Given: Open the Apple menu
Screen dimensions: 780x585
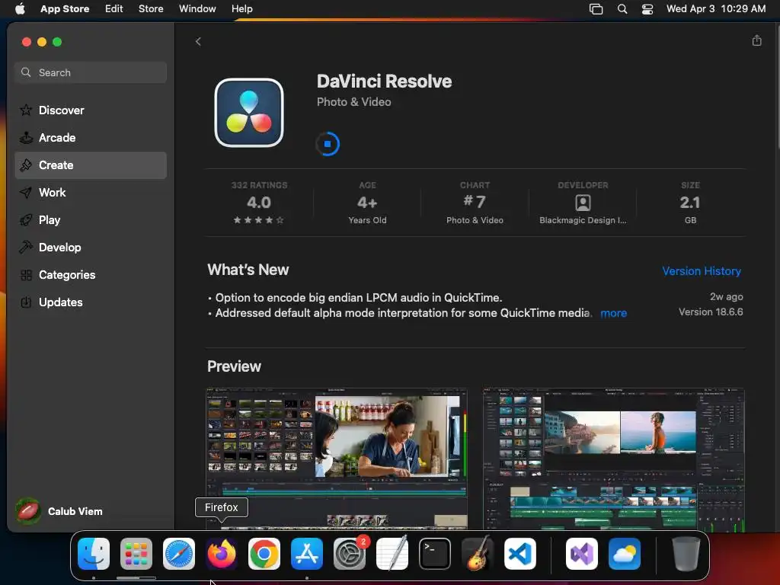Looking at the screenshot, I should click(20, 8).
